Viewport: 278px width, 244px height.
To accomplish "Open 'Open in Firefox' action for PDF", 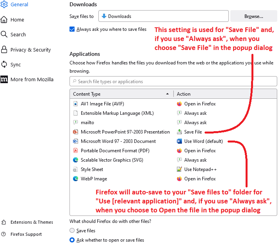I will click(x=200, y=151).
